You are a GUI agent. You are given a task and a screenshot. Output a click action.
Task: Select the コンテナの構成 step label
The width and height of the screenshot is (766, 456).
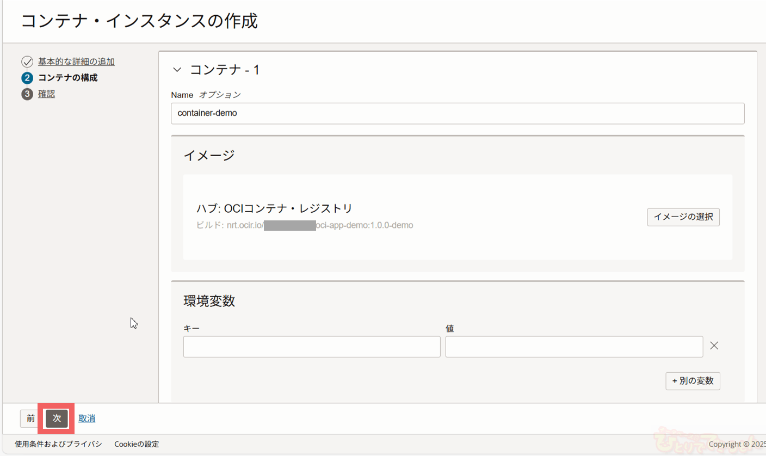pyautogui.click(x=67, y=78)
